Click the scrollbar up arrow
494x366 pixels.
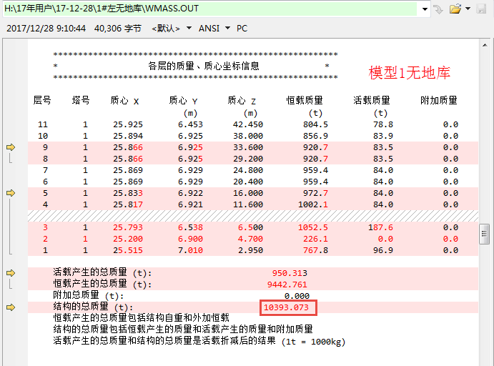(x=485, y=46)
